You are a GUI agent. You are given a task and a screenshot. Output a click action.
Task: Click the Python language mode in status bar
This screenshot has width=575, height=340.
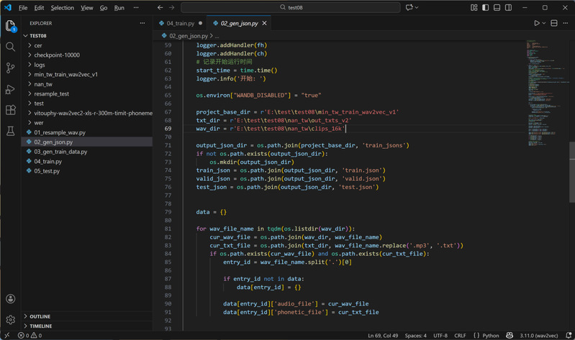tap(490, 336)
